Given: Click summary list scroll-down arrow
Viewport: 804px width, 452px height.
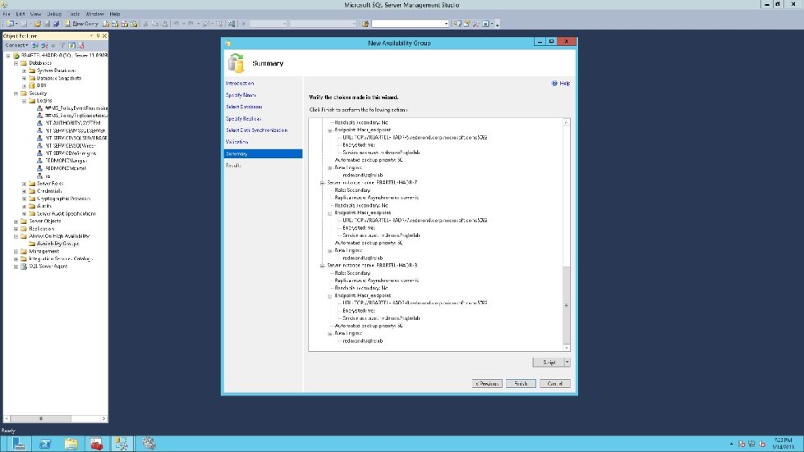Looking at the screenshot, I should pyautogui.click(x=566, y=348).
